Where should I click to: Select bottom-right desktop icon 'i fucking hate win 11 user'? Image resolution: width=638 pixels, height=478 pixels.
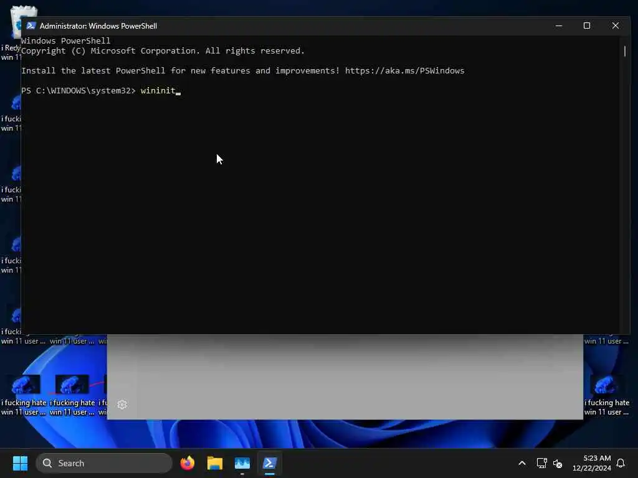pos(606,395)
